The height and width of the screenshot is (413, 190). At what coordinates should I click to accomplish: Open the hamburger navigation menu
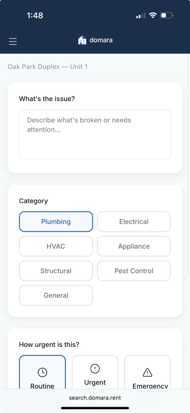13,41
